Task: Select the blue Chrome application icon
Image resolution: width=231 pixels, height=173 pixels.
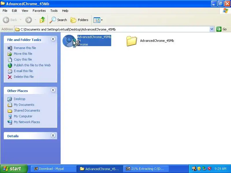Action: pos(69,41)
